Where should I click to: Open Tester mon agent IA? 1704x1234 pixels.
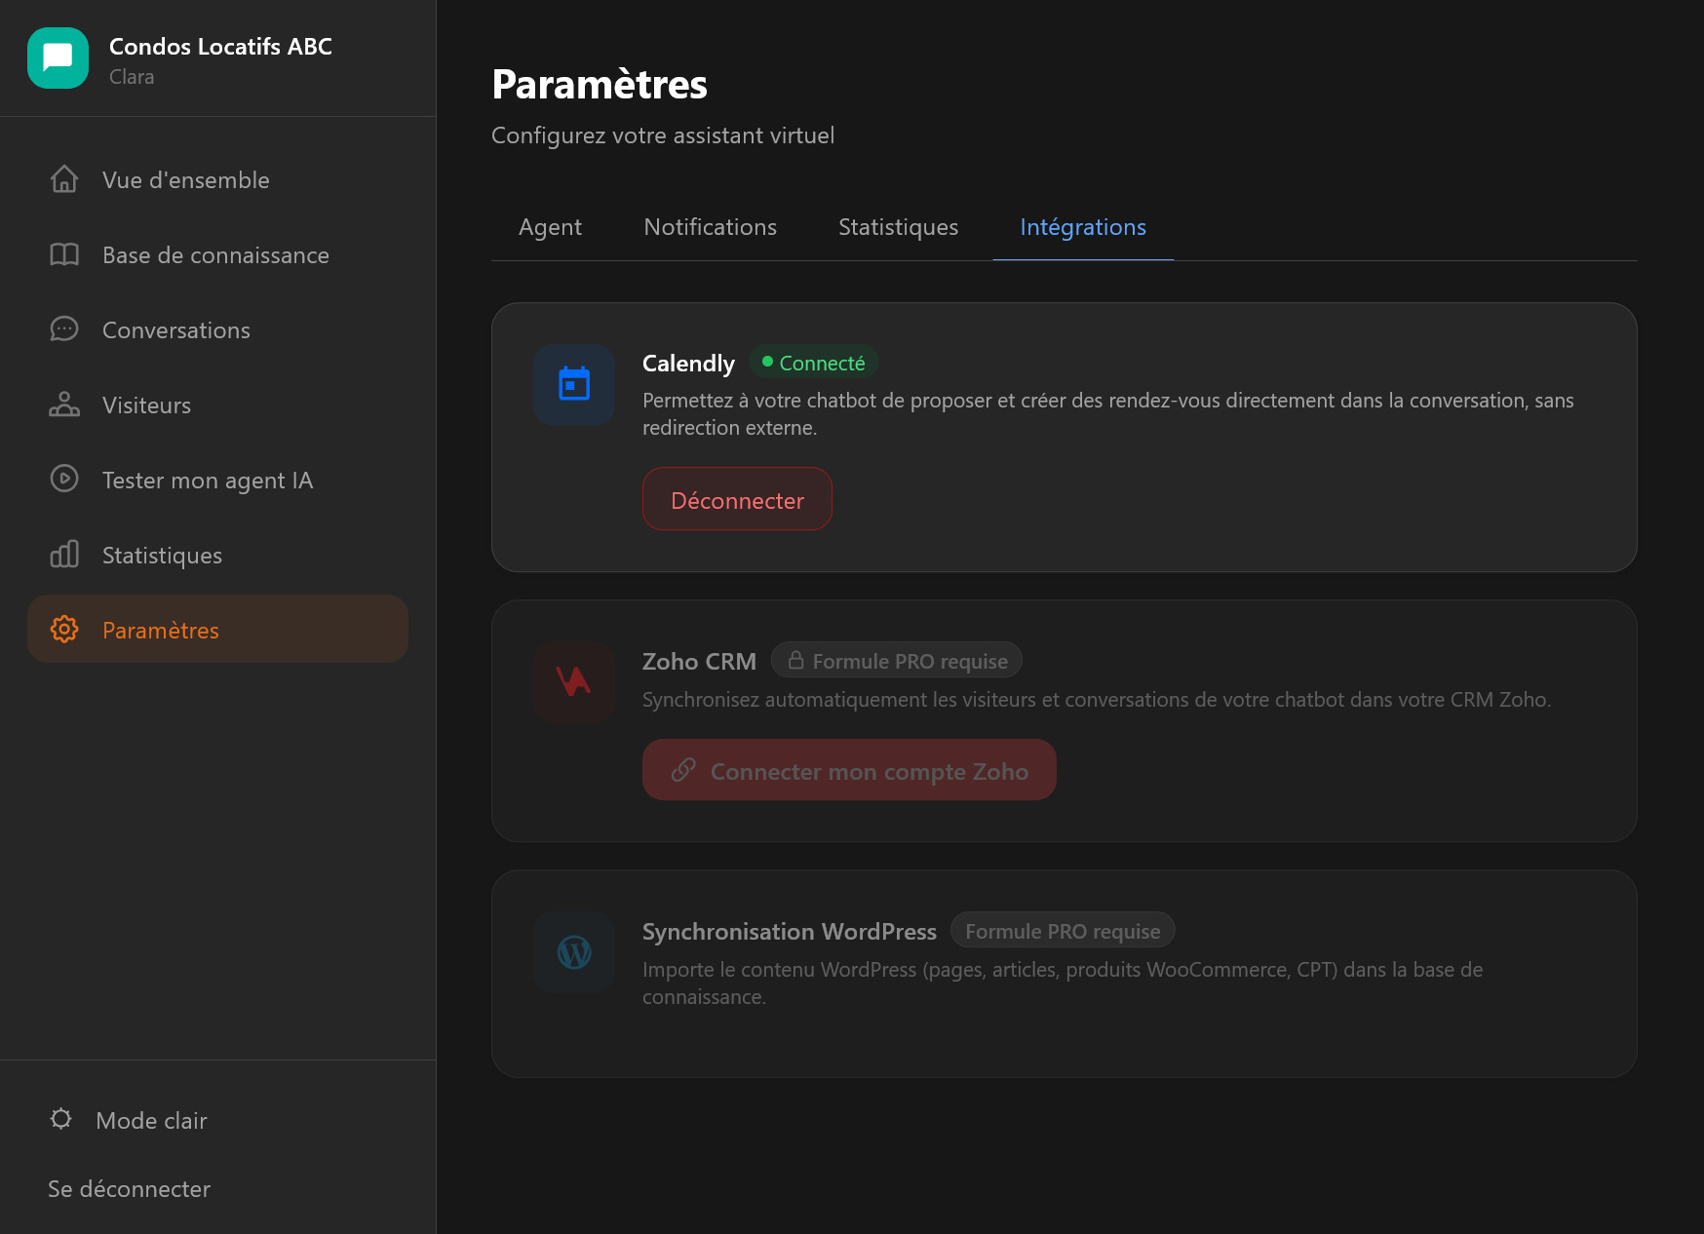217,480
